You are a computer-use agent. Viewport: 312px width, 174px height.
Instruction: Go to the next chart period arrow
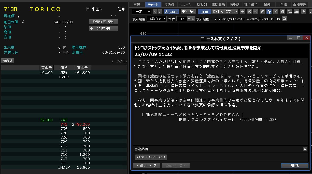pos(160,12)
